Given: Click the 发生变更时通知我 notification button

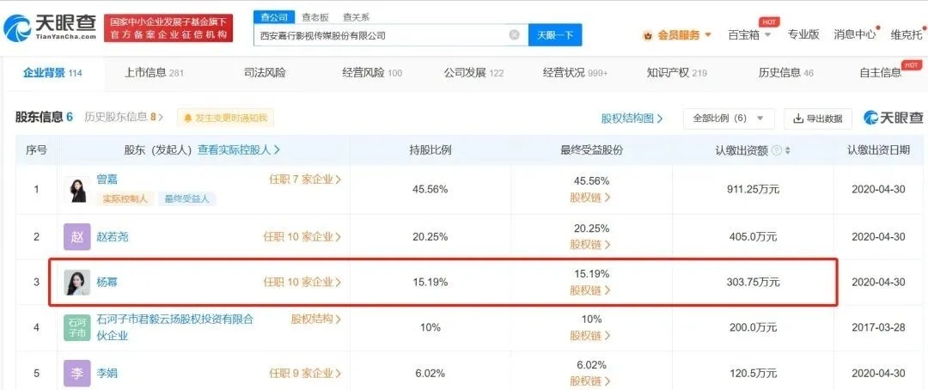Looking at the screenshot, I should point(225,118).
